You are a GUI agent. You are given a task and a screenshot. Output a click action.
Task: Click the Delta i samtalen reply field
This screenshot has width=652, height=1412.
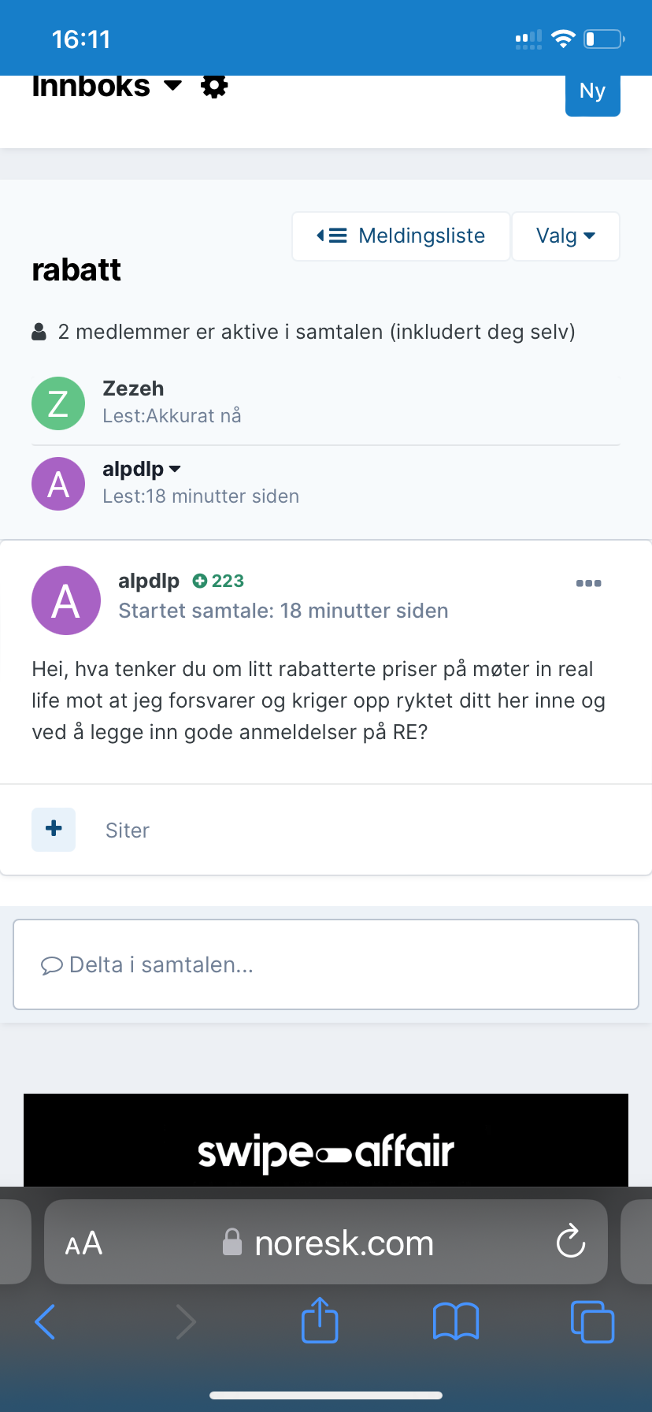click(x=326, y=964)
